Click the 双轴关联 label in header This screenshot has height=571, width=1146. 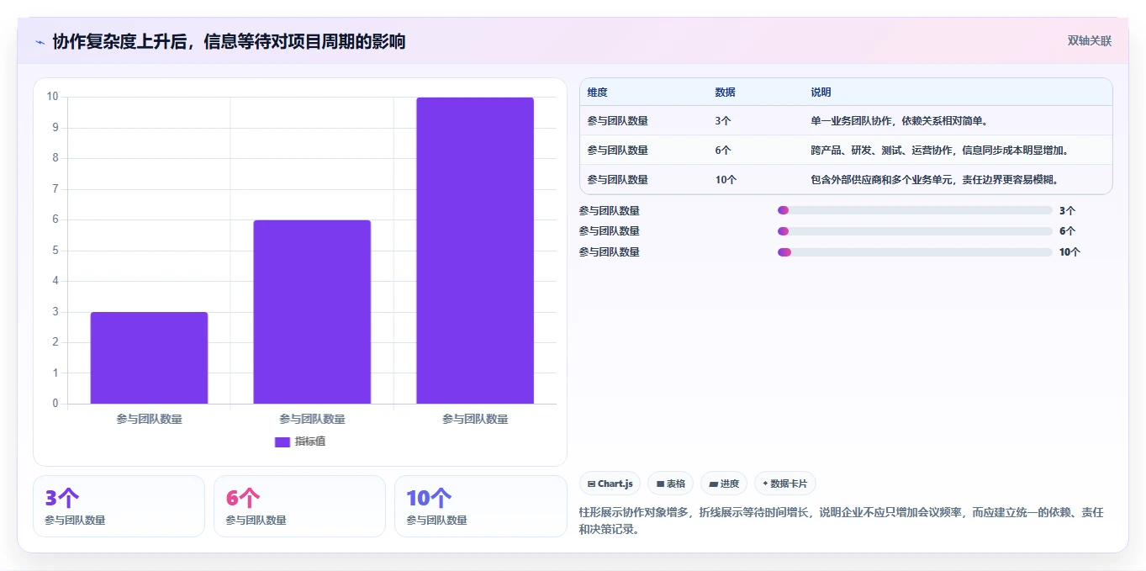click(x=1090, y=41)
